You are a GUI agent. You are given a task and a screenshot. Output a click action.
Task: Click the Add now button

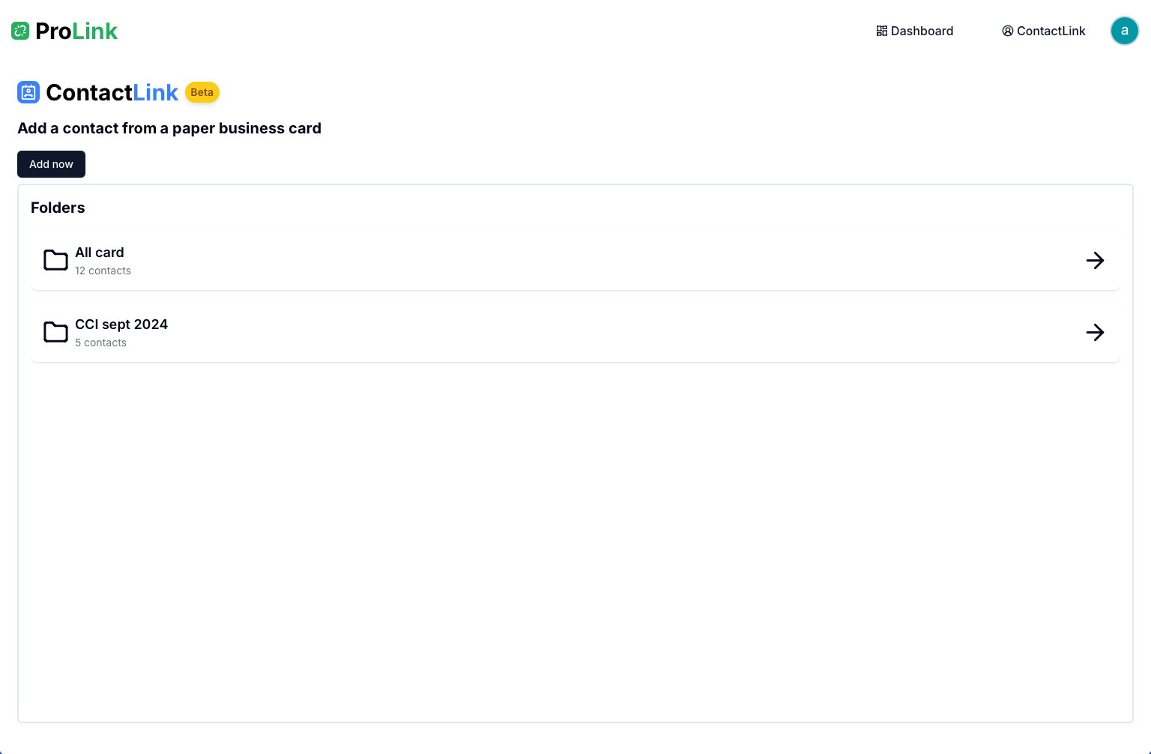click(51, 164)
